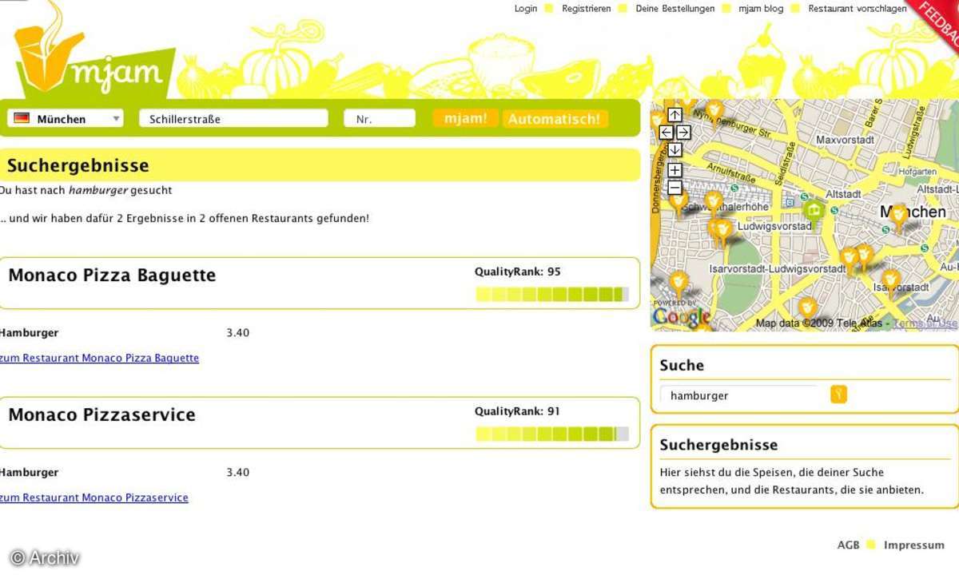This screenshot has height=575, width=959.
Task: Pan the map down with the arrow
Action: point(674,150)
